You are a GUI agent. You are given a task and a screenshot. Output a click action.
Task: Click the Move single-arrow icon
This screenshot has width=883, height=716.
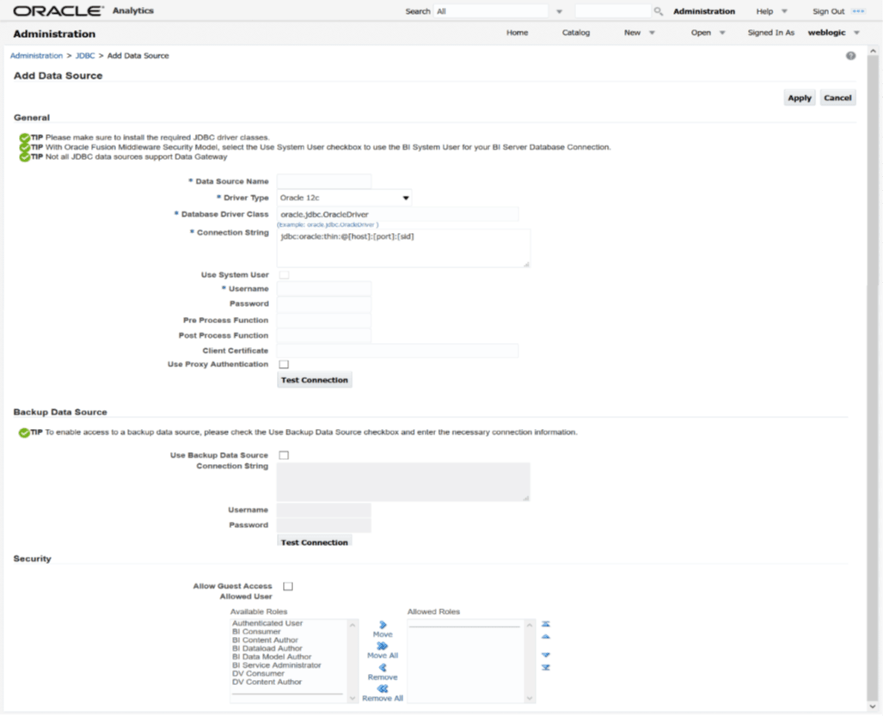[383, 625]
